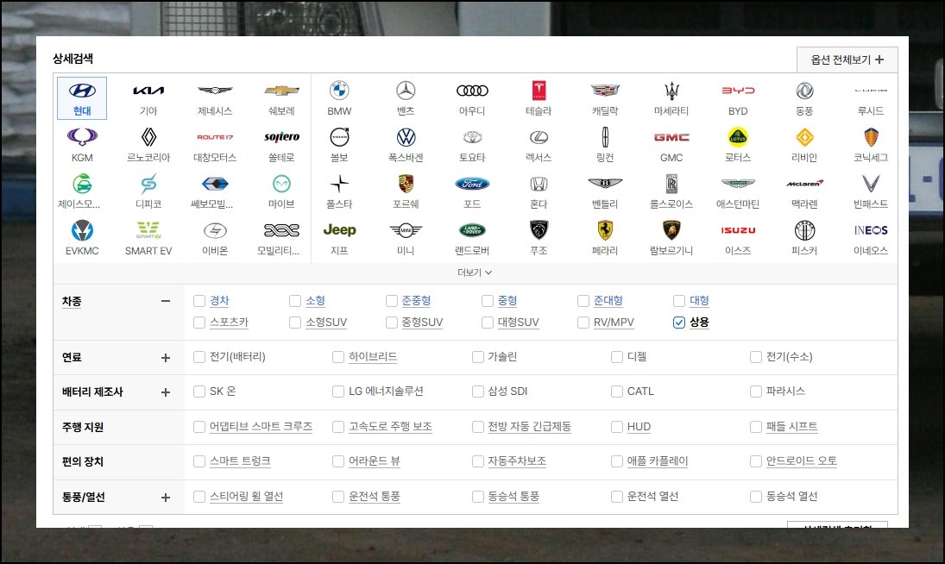The height and width of the screenshot is (564, 945).
Task: Choose the Toyota (토요타) logo
Action: tap(472, 137)
